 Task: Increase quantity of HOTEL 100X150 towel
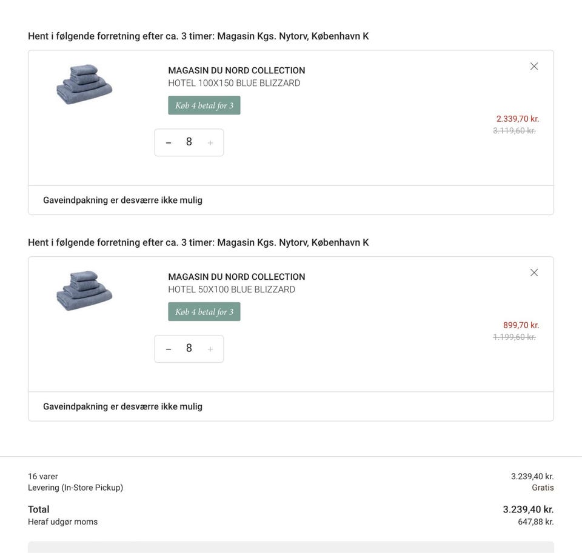click(210, 143)
